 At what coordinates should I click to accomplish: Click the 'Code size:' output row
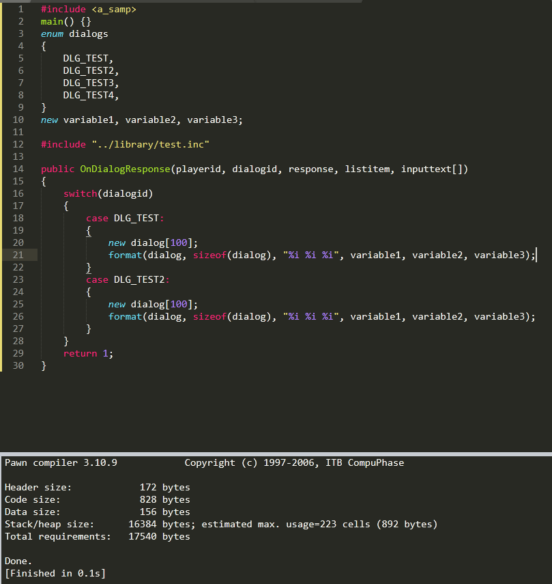(x=97, y=499)
